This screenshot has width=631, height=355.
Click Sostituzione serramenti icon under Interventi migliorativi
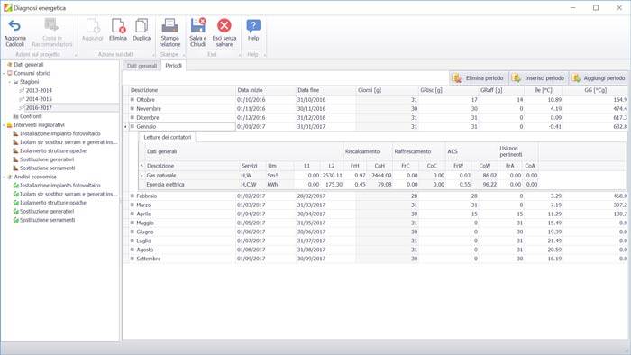point(15,168)
